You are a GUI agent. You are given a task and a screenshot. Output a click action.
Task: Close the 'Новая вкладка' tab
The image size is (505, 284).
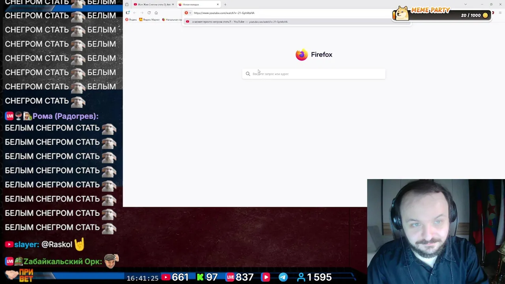click(217, 4)
